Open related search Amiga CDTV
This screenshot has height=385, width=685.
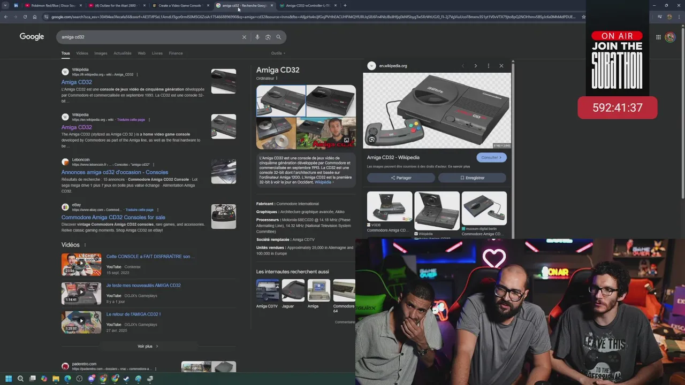pos(267,294)
